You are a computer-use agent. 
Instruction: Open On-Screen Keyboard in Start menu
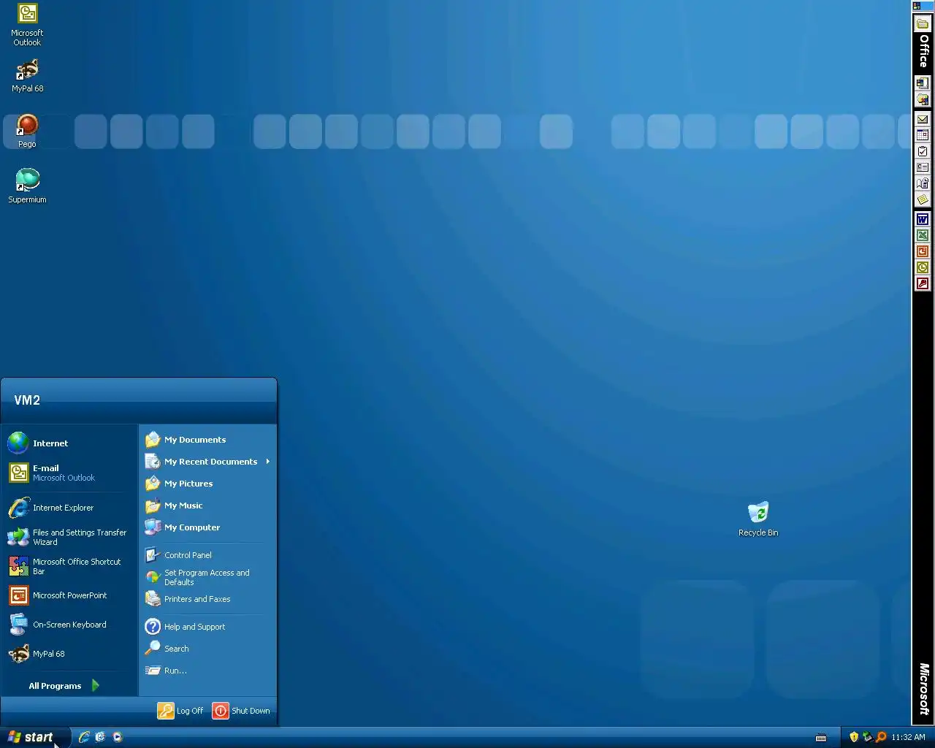point(69,625)
